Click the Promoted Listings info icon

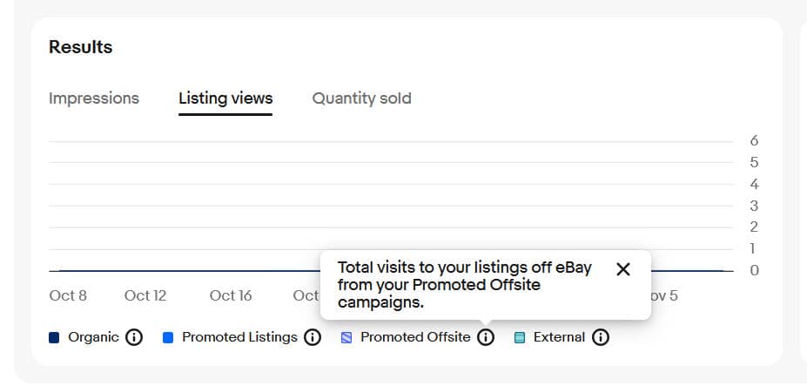coord(313,337)
